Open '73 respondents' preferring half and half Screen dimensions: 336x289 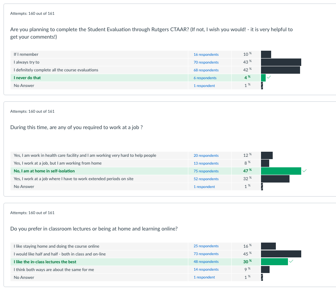(206, 254)
